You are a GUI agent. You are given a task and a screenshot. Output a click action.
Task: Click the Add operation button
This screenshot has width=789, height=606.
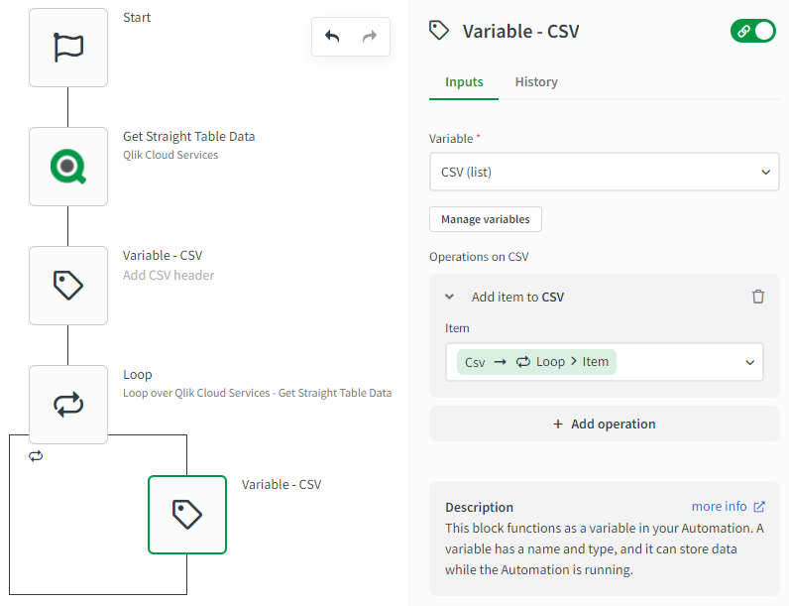(604, 424)
